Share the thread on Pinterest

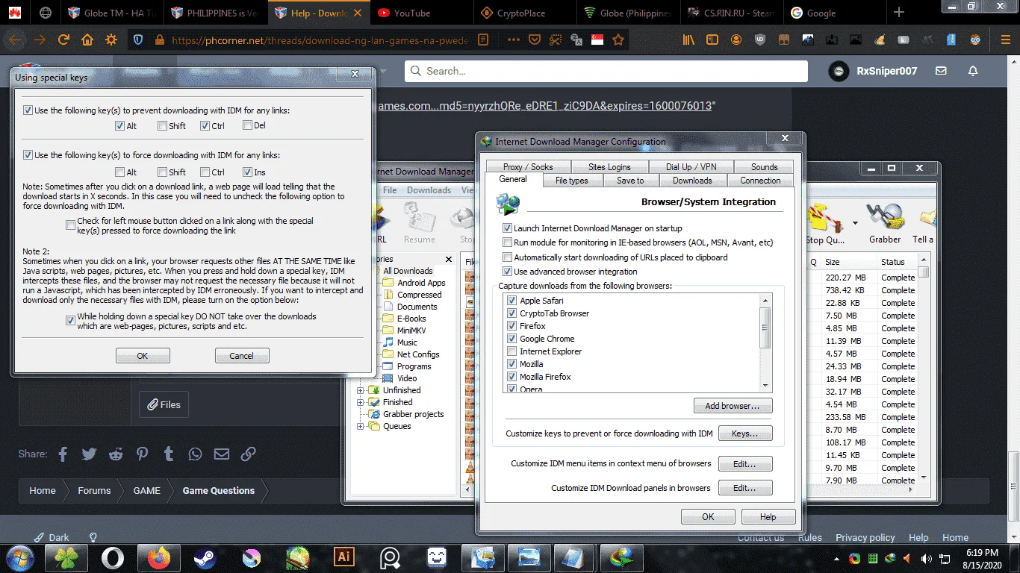[x=142, y=454]
